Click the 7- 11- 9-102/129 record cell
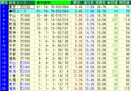The image size is (131, 91). [53, 37]
